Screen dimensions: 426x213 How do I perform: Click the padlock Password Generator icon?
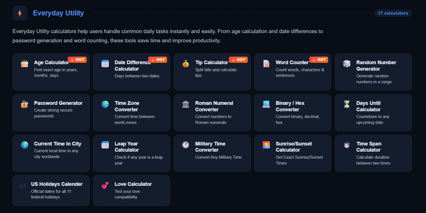click(x=24, y=104)
